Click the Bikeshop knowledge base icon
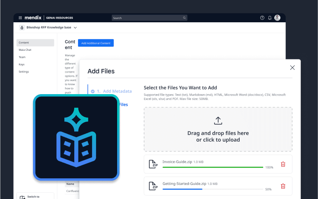Image resolution: width=318 pixels, height=199 pixels. point(22,27)
